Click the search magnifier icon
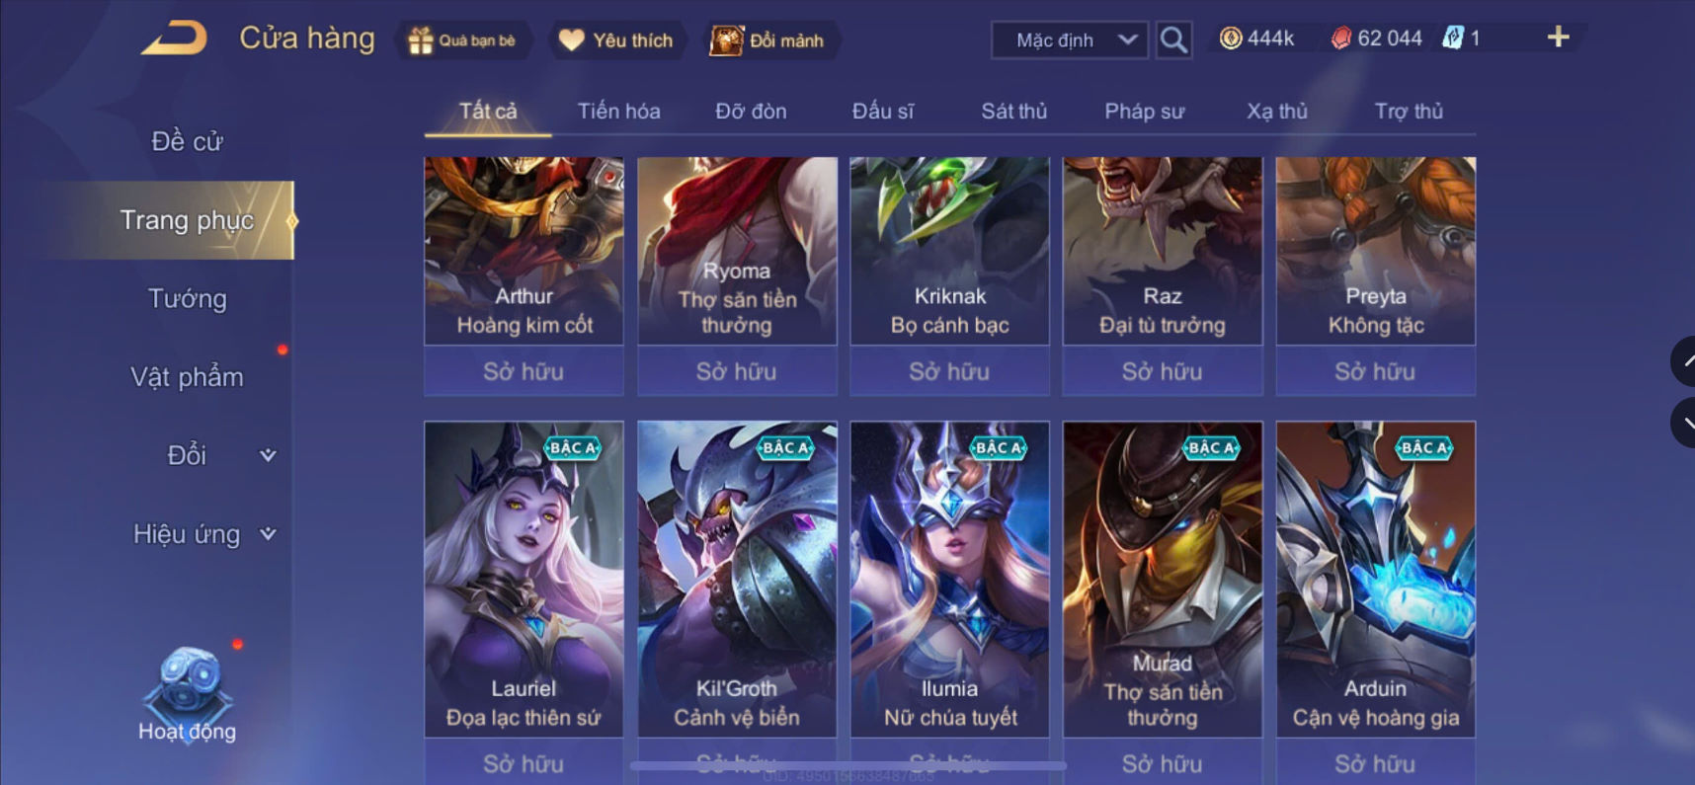The width and height of the screenshot is (1695, 785). click(1173, 40)
